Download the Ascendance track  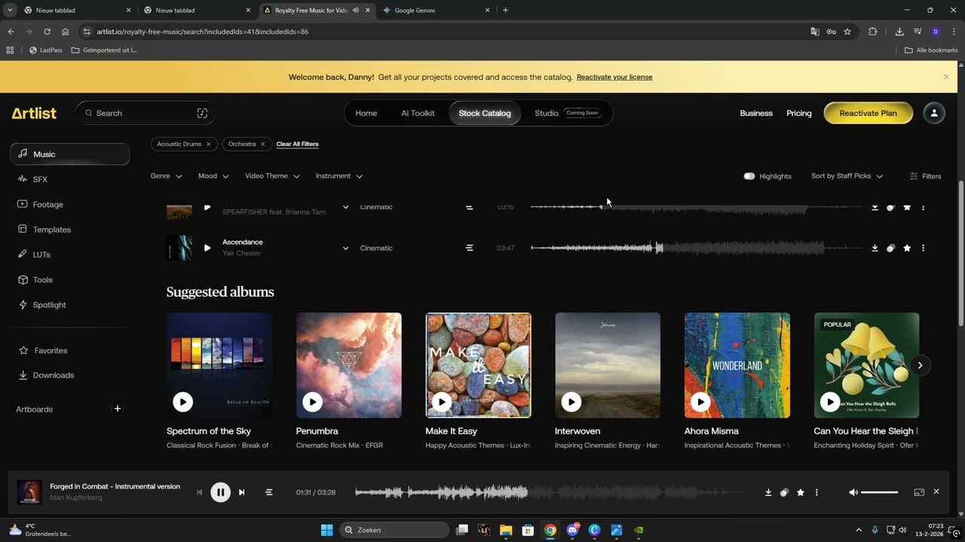pos(875,248)
